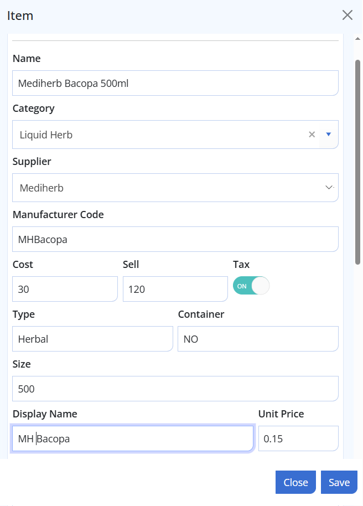Screen dimensions: 363x506
Task: Select the Unit Price field 0.15
Action: [x=298, y=438]
